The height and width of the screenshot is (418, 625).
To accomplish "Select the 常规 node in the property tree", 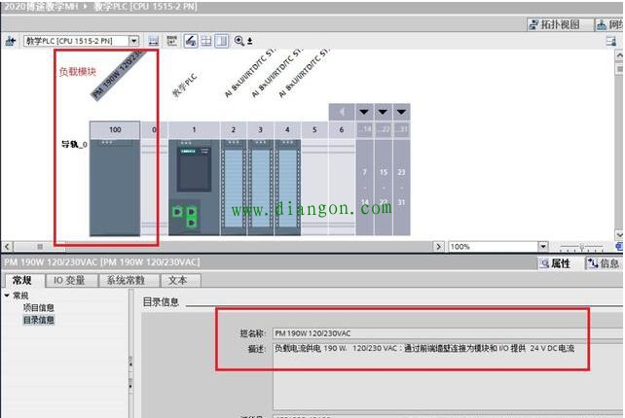I will coord(20,296).
